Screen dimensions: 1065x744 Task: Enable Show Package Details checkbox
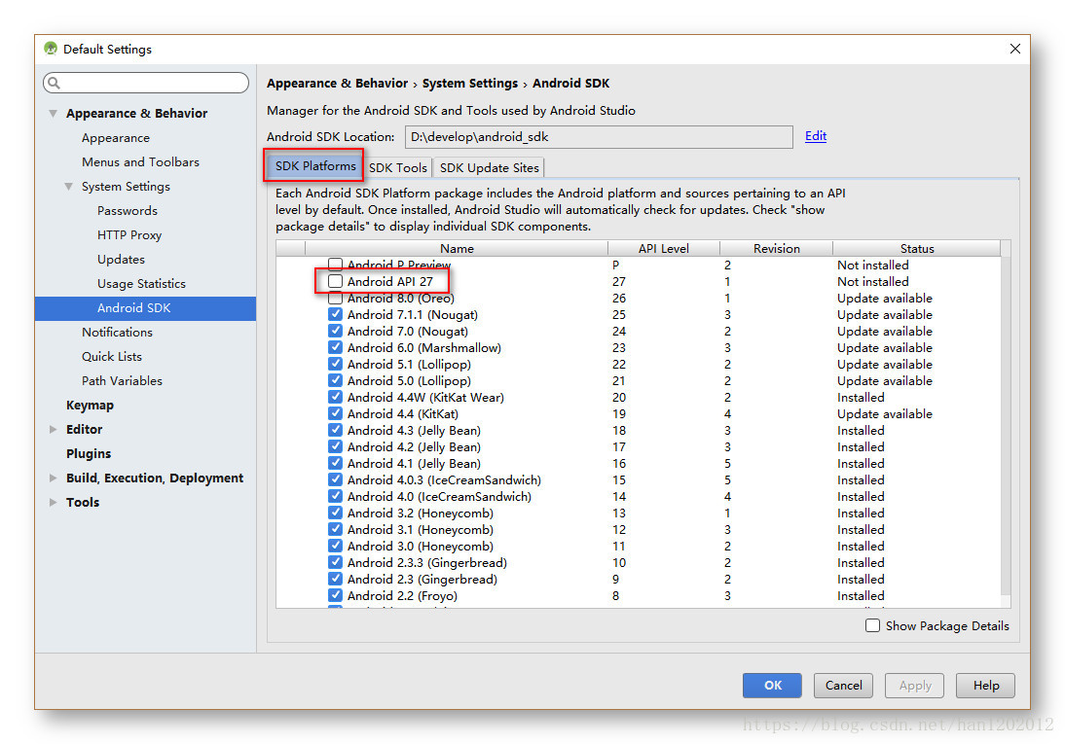click(x=873, y=625)
